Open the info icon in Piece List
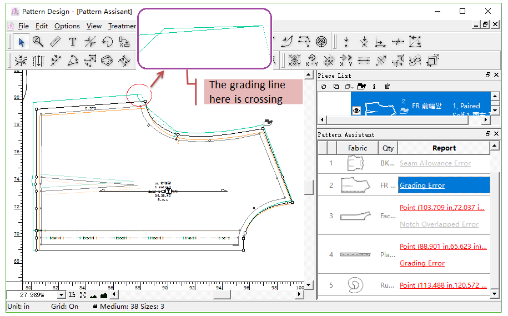This screenshot has width=508, height=316. (x=374, y=86)
